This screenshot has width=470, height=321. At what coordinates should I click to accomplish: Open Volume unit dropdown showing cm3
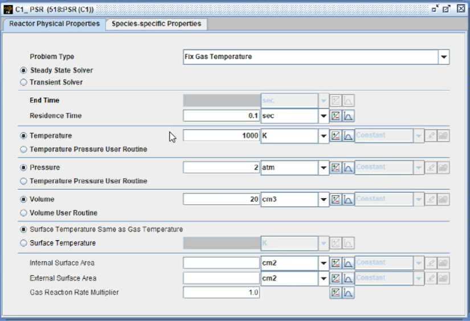point(324,199)
